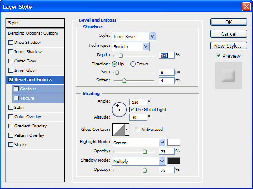Screen dimensions: 253x189
Task: Click the white Highlight Mode color swatch
Action: tap(174, 142)
